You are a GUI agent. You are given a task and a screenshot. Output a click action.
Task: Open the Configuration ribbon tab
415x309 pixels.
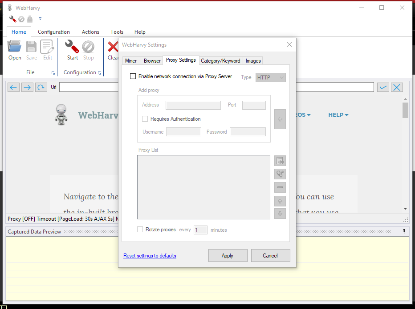point(54,32)
